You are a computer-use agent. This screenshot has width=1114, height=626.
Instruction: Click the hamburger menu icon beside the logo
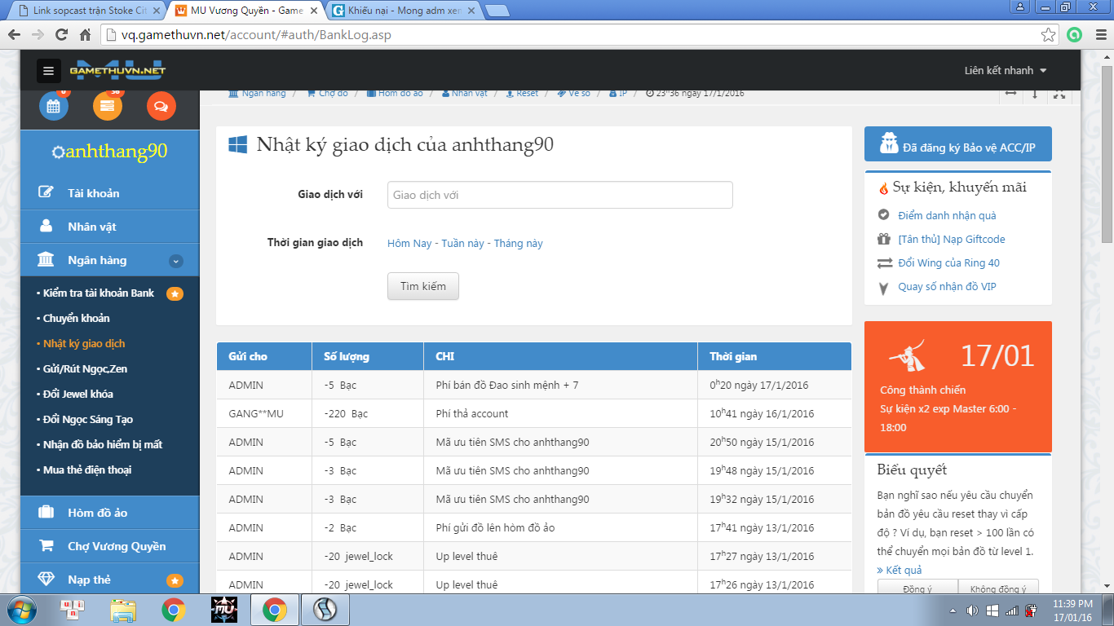(48, 71)
